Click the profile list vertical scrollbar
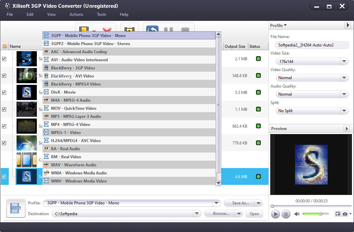Screen dimensions: 354x232 pos(218,109)
